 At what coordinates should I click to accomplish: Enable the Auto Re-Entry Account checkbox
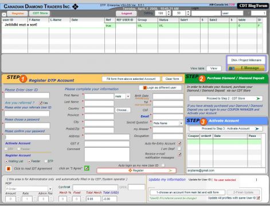pos(179,143)
